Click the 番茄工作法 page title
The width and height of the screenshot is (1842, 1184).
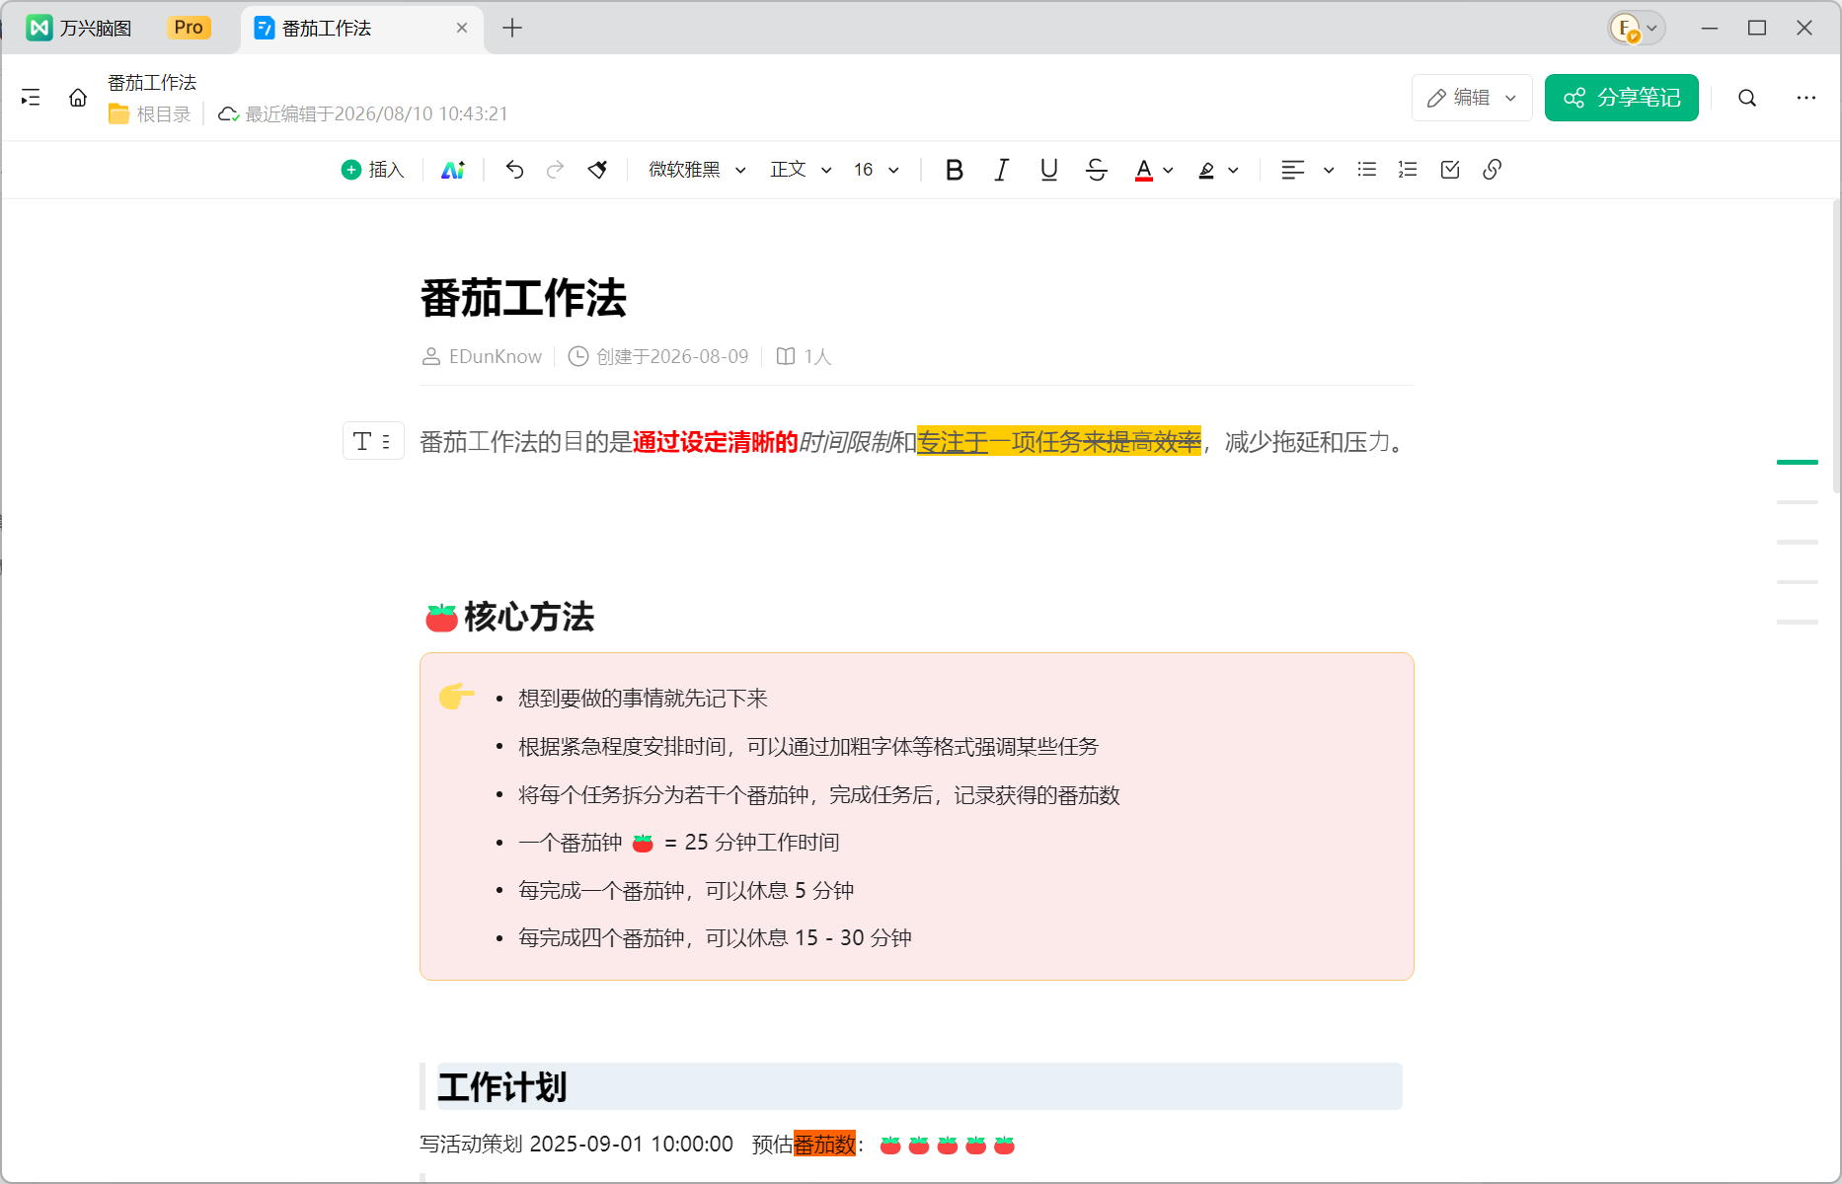[x=523, y=298]
